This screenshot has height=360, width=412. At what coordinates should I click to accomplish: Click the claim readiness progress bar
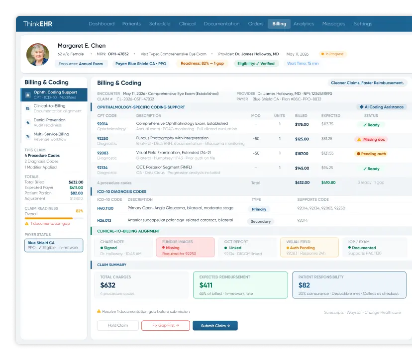(x=54, y=218)
